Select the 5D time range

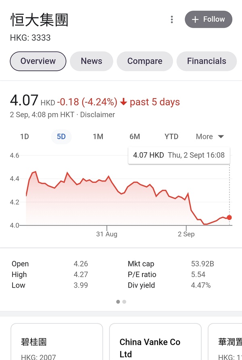tap(61, 137)
